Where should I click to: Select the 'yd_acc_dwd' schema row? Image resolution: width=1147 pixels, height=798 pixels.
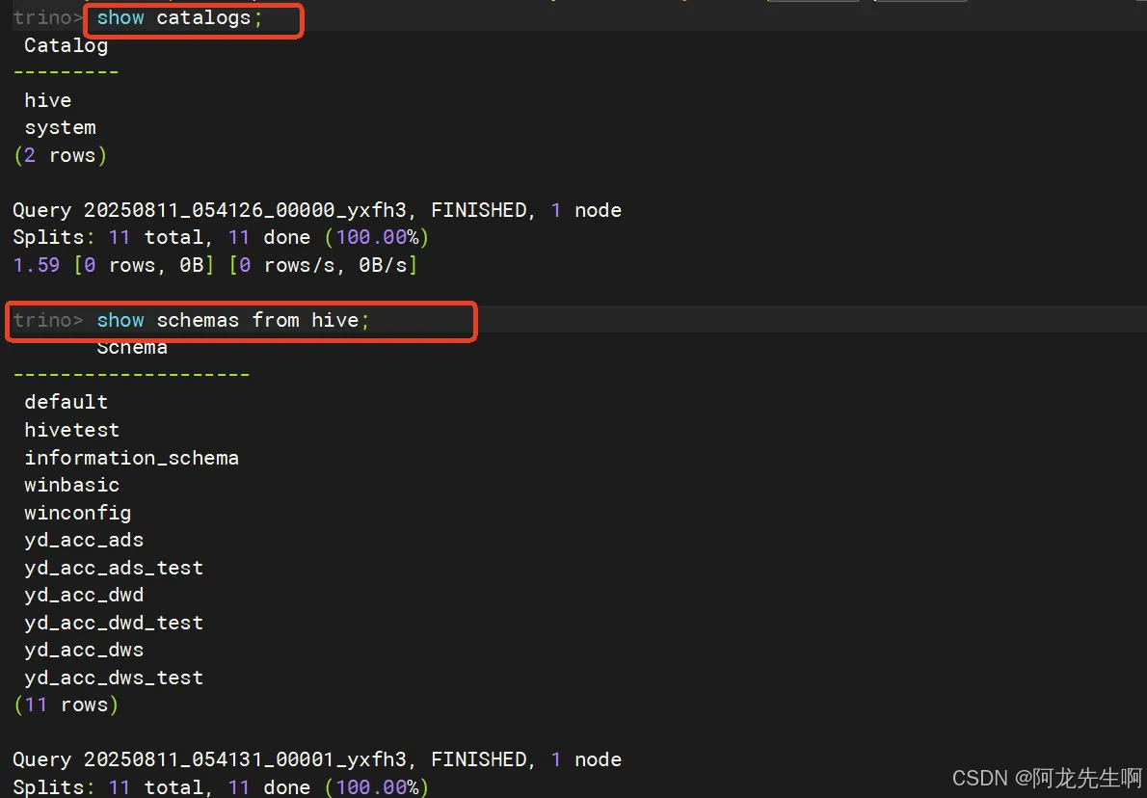point(84,596)
